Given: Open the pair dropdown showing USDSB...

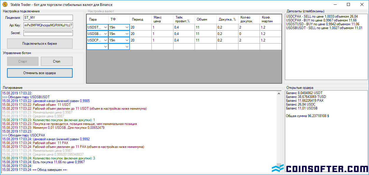Looking at the screenshot, I should [97, 34].
